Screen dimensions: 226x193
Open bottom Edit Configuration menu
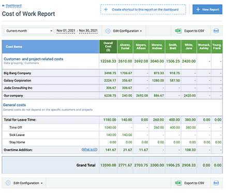(x=24, y=183)
